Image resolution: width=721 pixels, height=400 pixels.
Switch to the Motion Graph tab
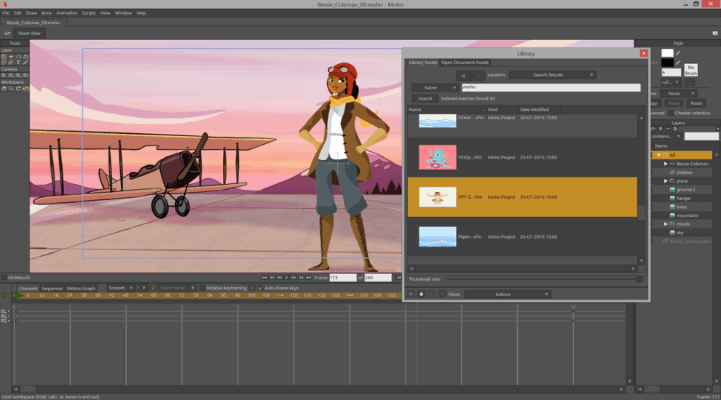[x=81, y=289]
